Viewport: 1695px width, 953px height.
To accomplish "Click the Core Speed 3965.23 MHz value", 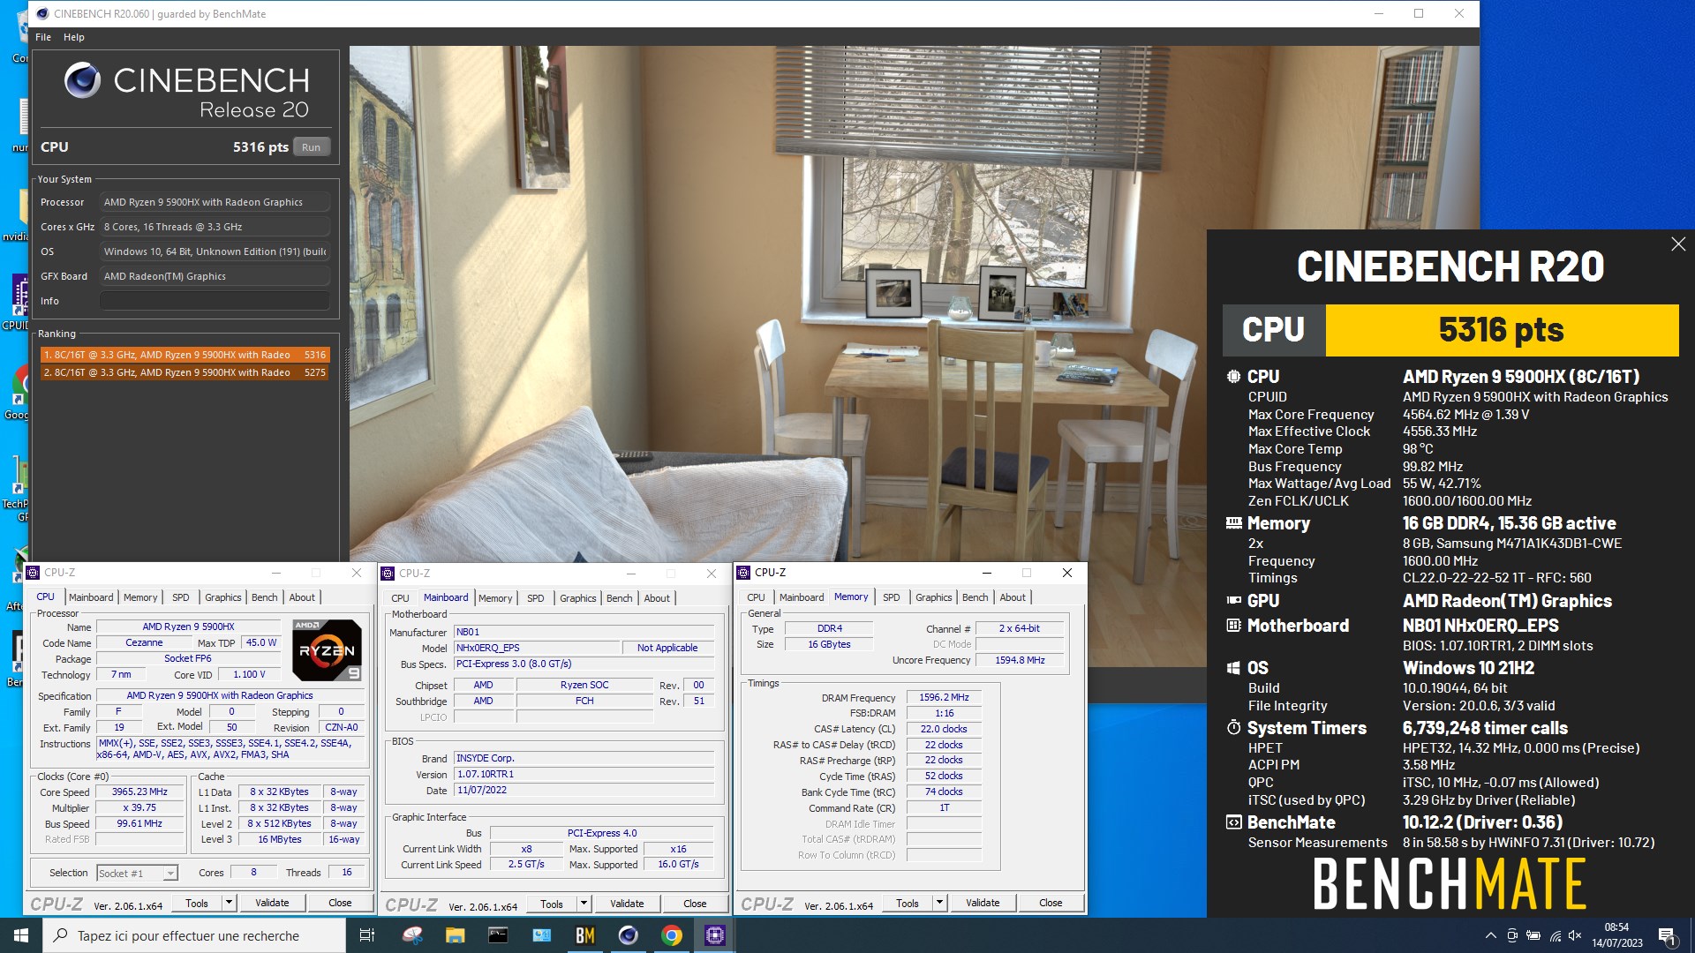I will click(139, 792).
